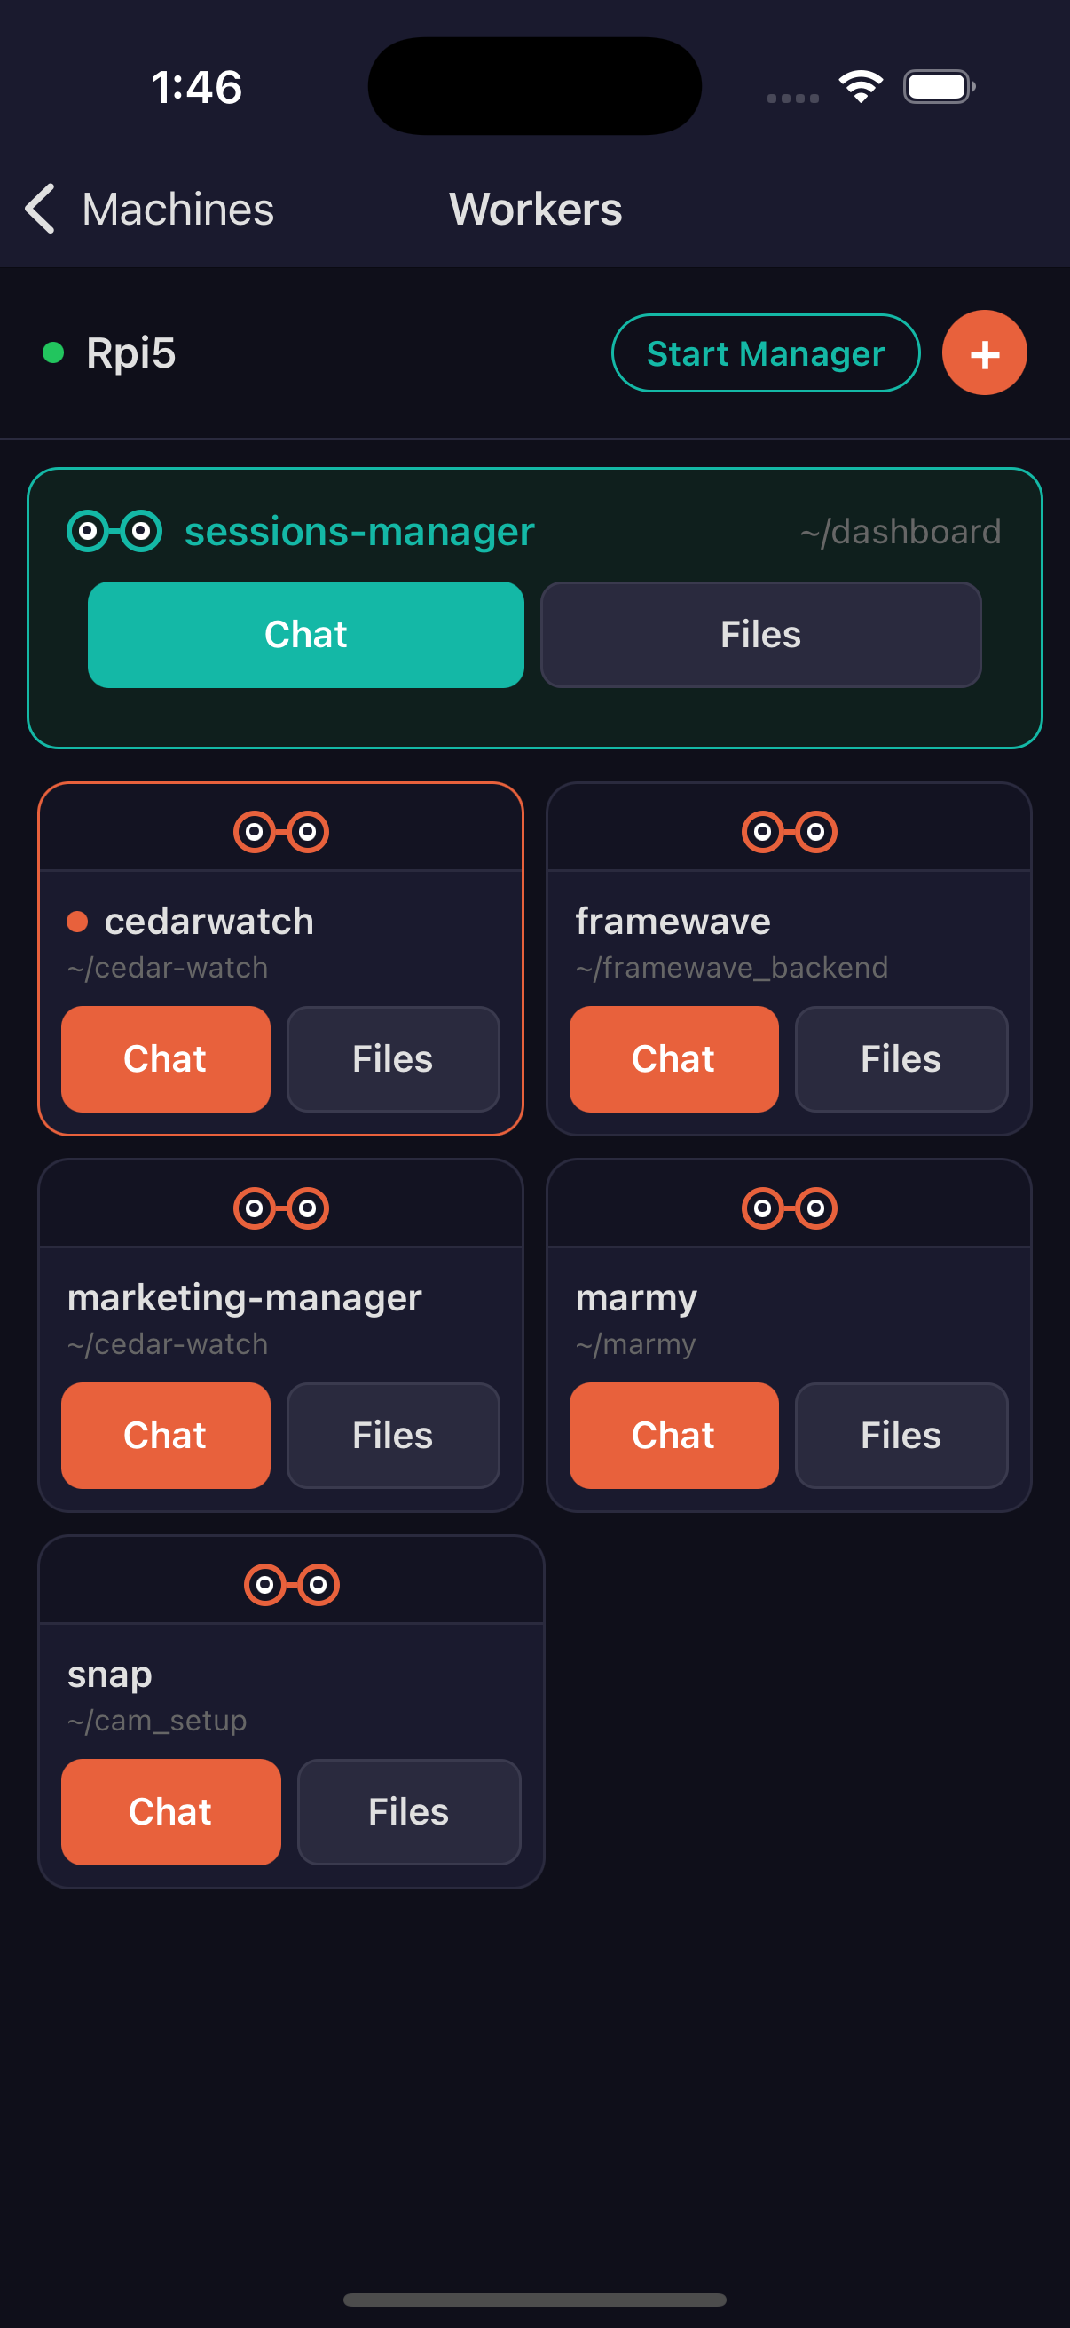Screen dimensions: 1070x2328
Task: Open Files for sessions-manager
Action: pos(760,635)
